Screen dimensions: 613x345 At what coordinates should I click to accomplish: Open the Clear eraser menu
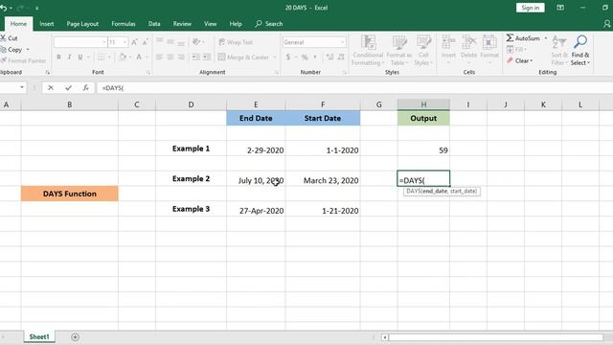click(519, 60)
